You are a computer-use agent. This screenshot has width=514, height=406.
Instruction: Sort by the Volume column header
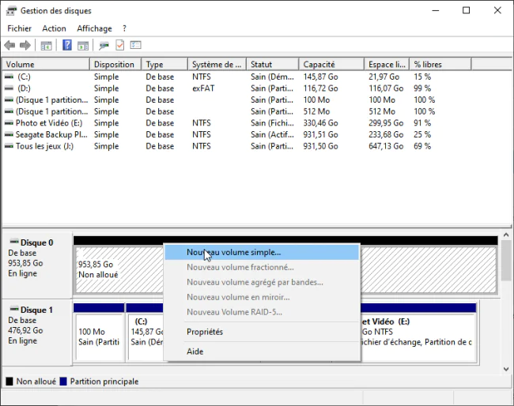point(46,64)
